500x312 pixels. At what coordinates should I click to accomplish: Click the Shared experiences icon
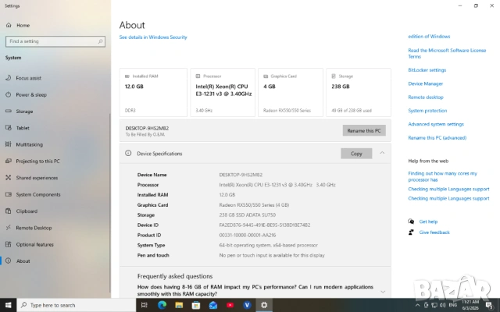9,178
